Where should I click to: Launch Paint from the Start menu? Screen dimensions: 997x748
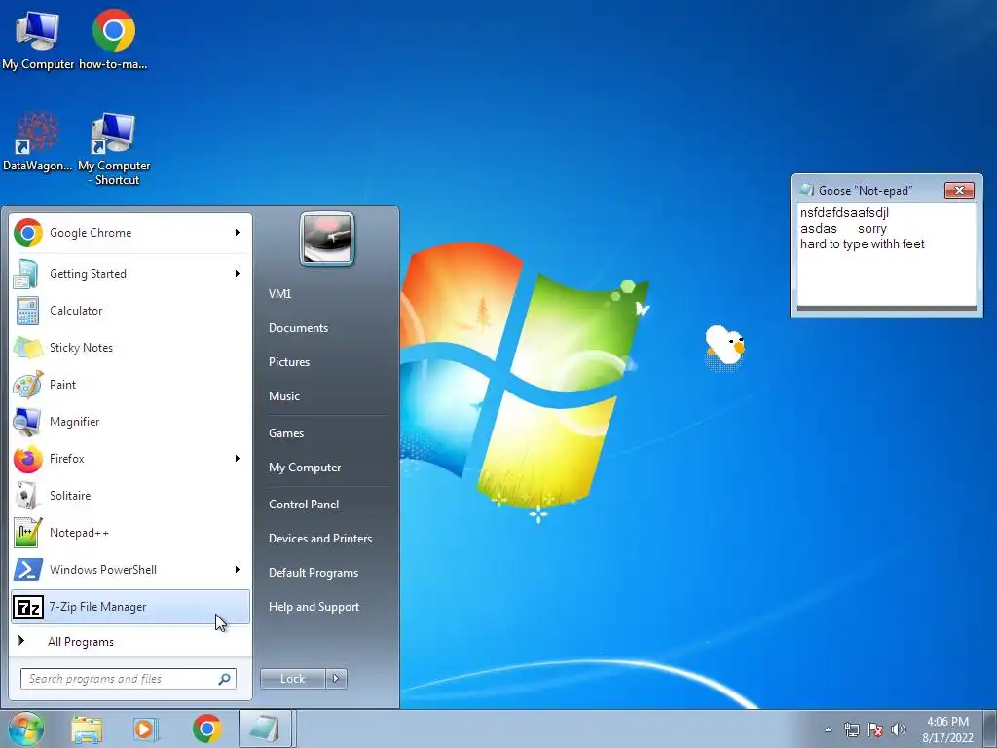[130, 384]
